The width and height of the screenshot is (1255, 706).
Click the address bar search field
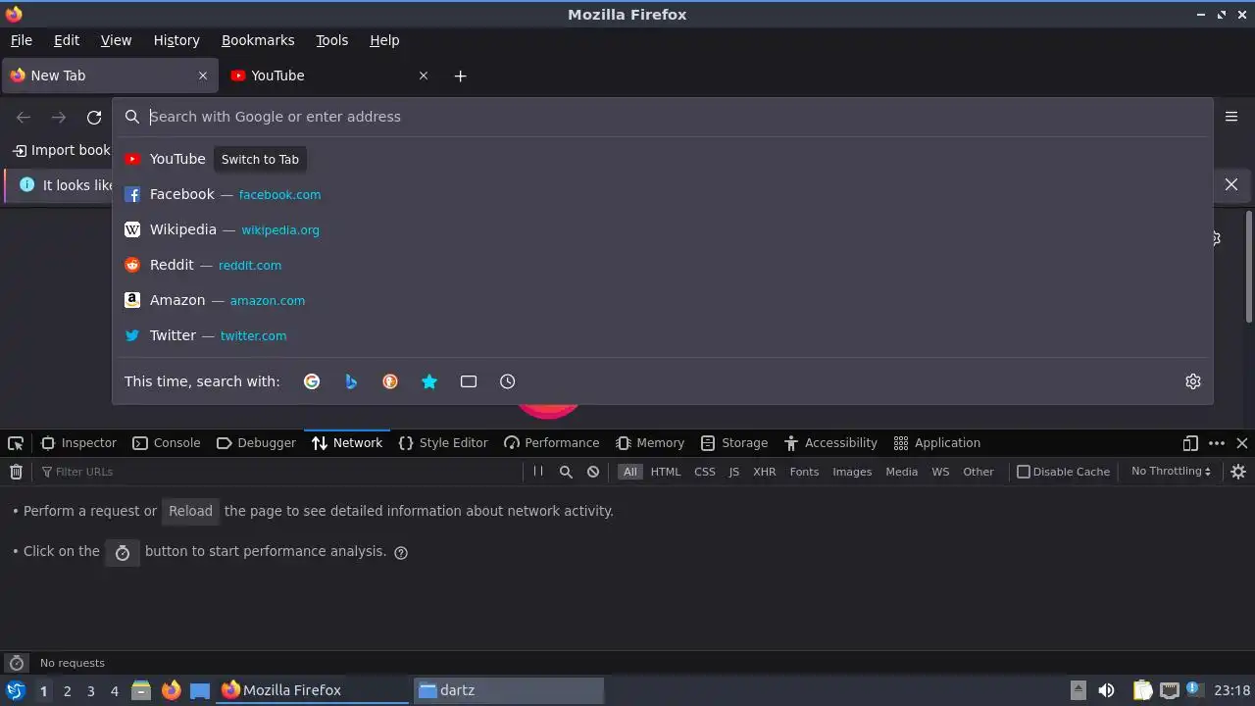pos(663,117)
